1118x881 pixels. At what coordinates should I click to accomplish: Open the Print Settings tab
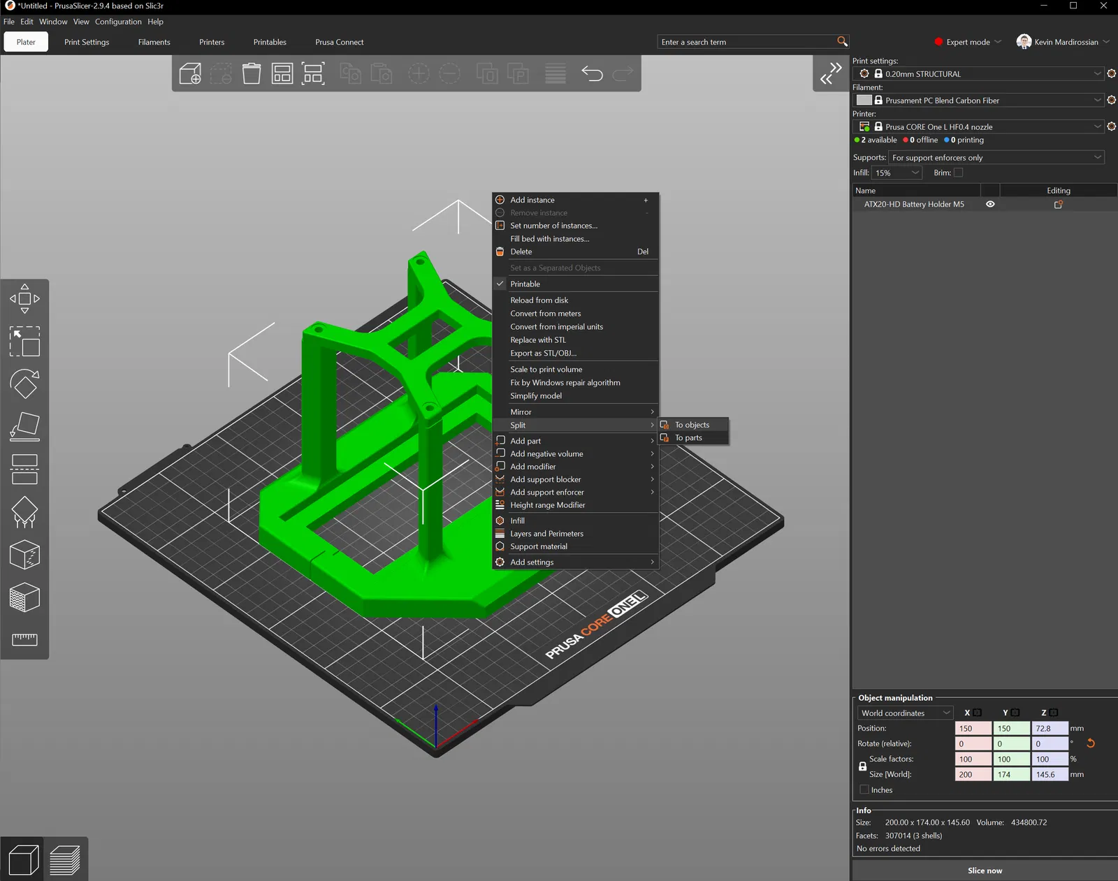(x=87, y=42)
